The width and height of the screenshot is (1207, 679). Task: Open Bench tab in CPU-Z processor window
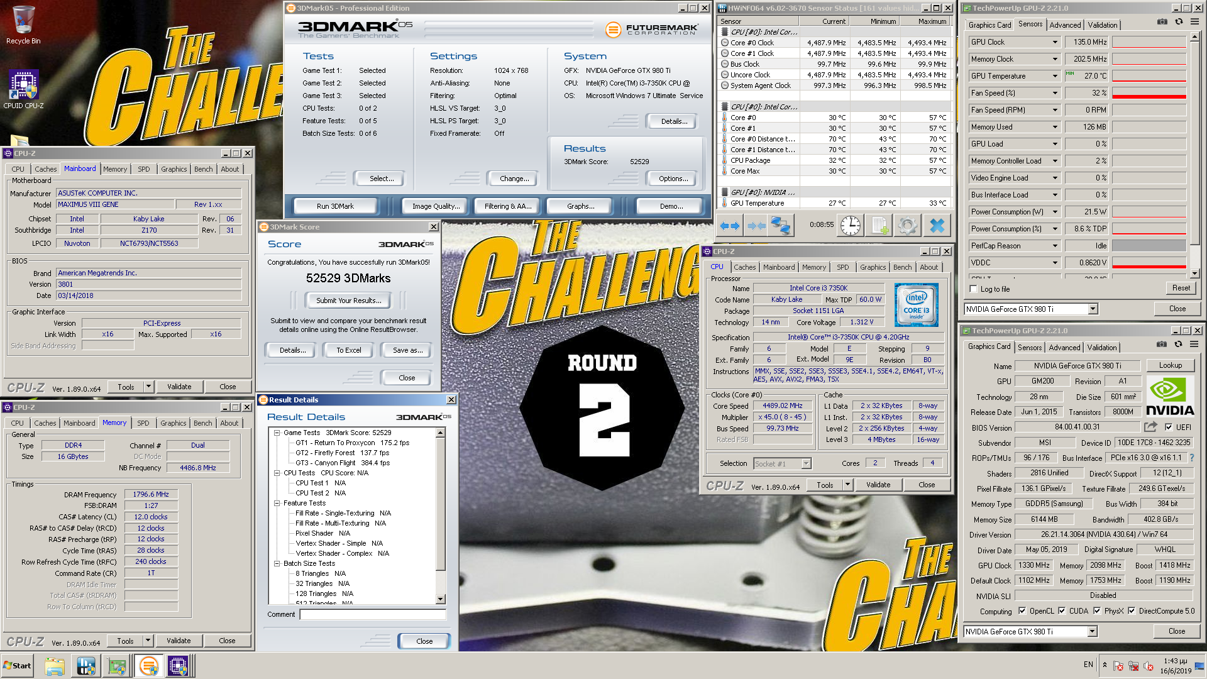902,267
